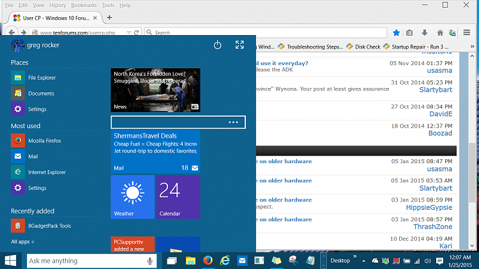Open the Edit menu

(x=23, y=5)
